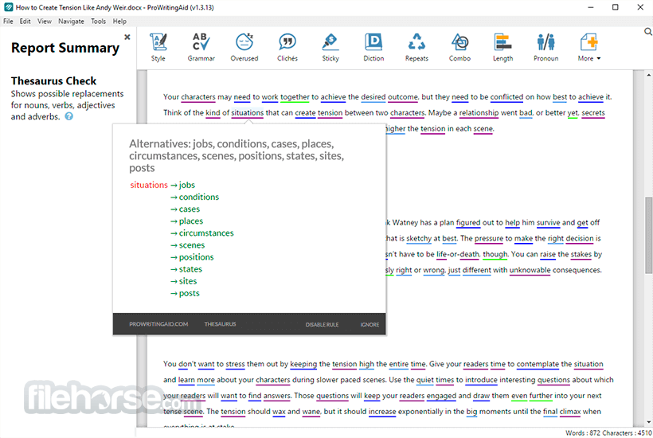Open the sentence Length report
This screenshot has height=438, width=653.
pos(502,47)
